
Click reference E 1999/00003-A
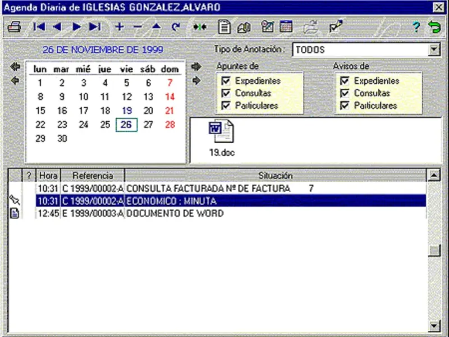click(93, 213)
